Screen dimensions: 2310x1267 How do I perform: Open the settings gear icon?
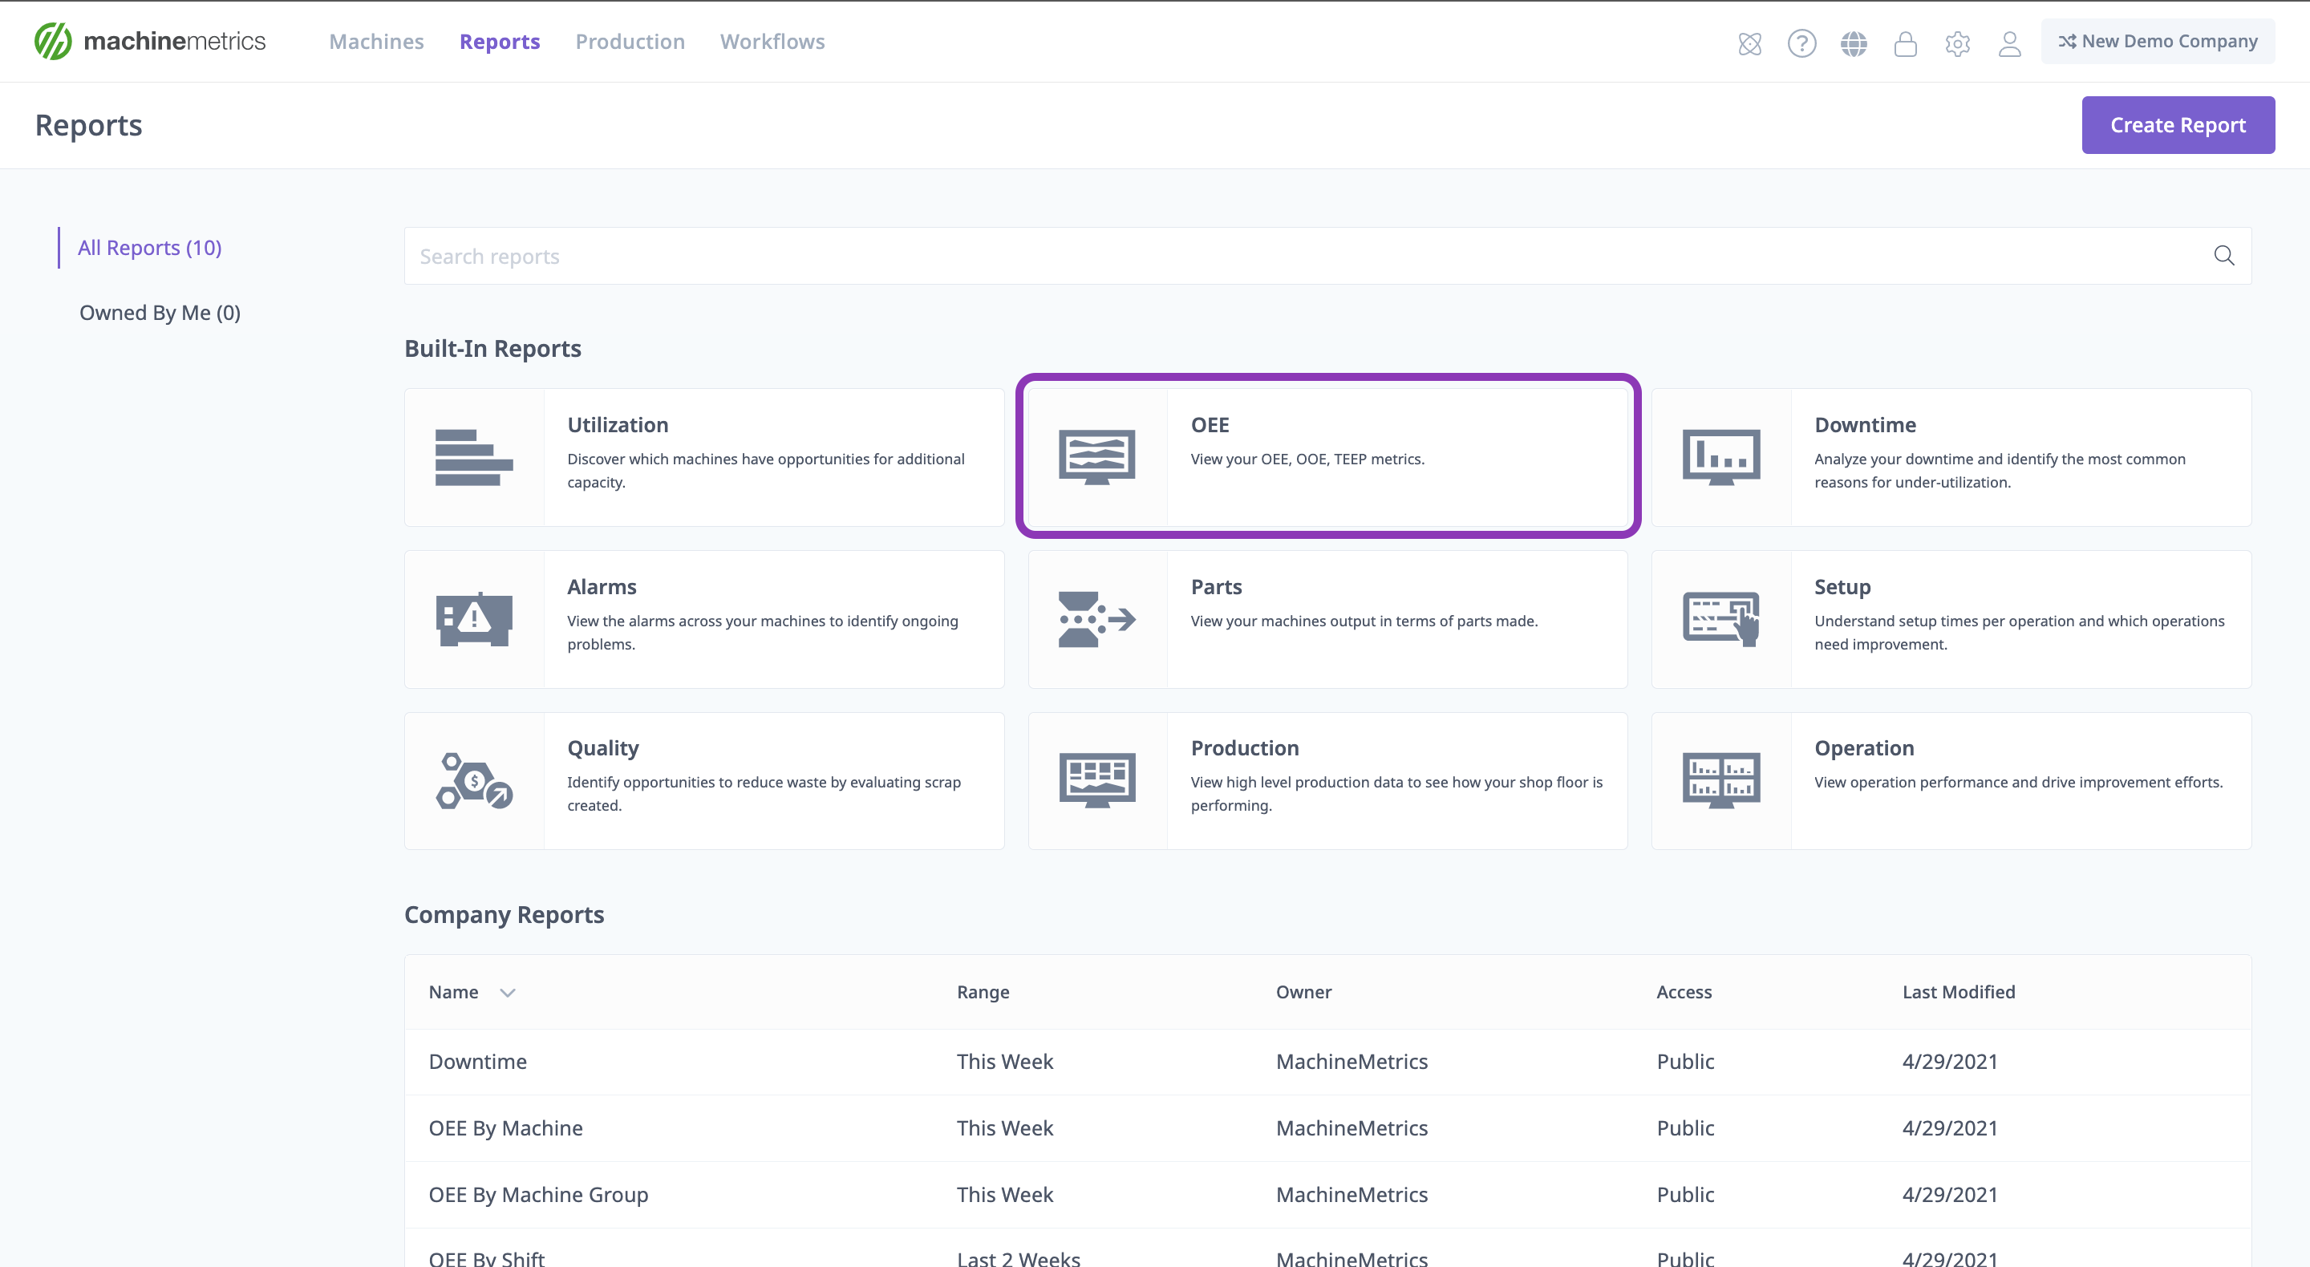[x=1958, y=43]
